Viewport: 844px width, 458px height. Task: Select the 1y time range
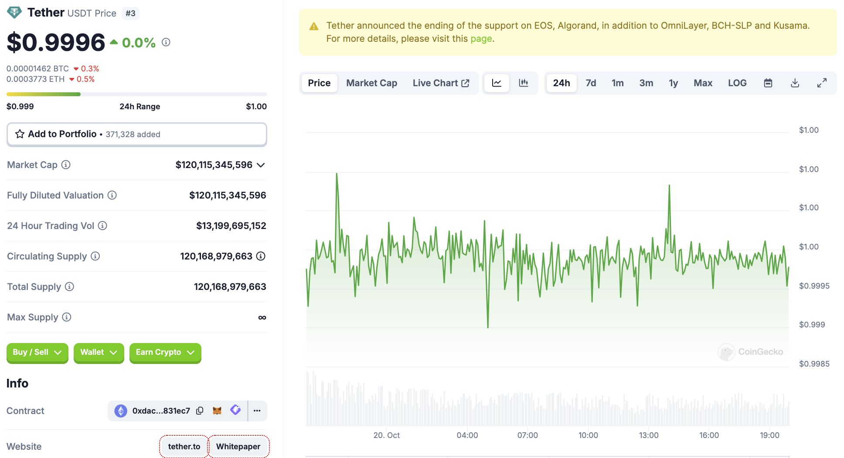pos(673,83)
